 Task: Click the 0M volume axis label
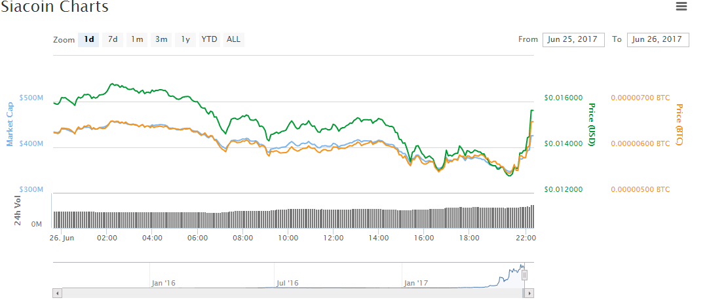pyautogui.click(x=37, y=225)
